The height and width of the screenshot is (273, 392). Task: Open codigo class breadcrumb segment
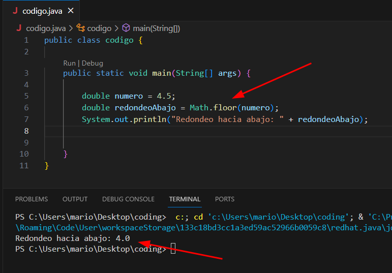pos(99,28)
